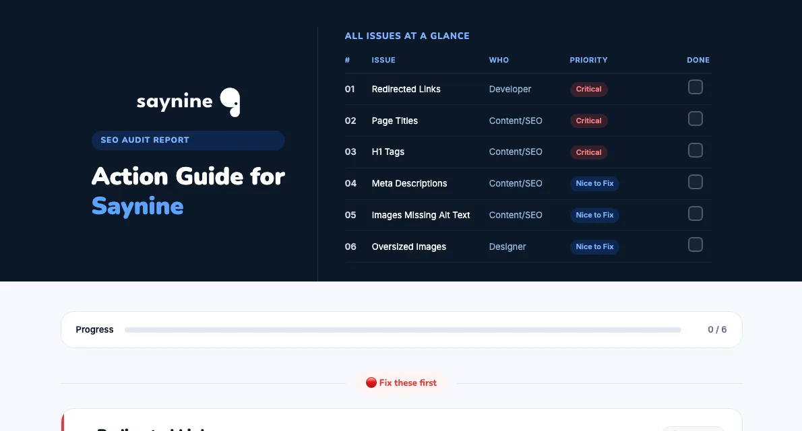This screenshot has height=431, width=802.
Task: Click the Meta Descriptions issue name
Action: [x=409, y=184]
